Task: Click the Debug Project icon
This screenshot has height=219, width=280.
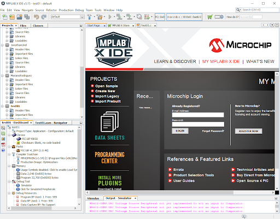Action: point(147,17)
